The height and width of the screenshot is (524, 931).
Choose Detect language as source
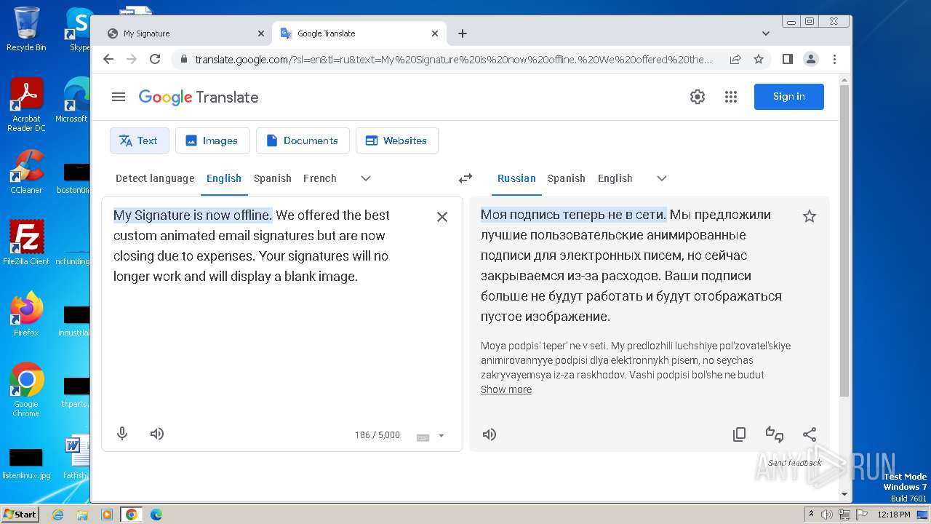pyautogui.click(x=155, y=178)
